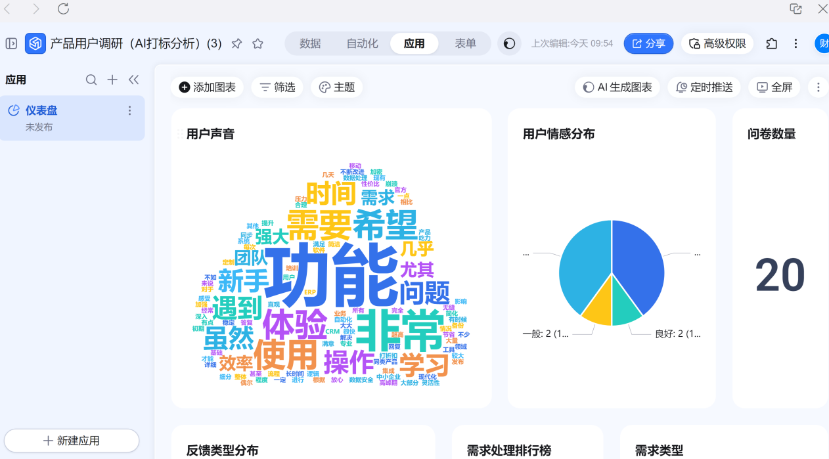The width and height of the screenshot is (829, 459).
Task: Switch to the 数据 tab
Action: 310,43
